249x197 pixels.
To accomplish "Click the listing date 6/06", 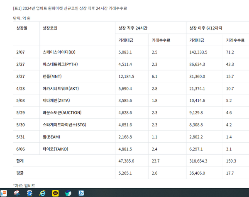I will click(x=20, y=149).
